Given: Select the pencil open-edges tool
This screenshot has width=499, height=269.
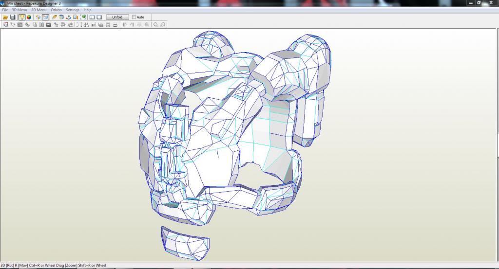Looking at the screenshot, I should tap(55, 17).
